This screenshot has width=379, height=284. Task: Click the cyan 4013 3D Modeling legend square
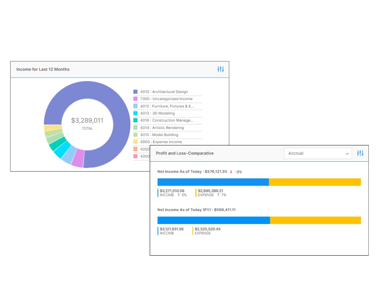135,113
